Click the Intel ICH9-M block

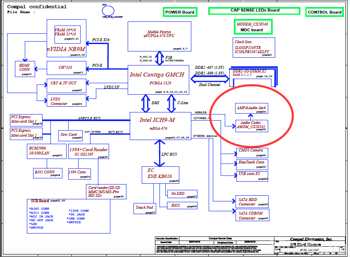160,123
